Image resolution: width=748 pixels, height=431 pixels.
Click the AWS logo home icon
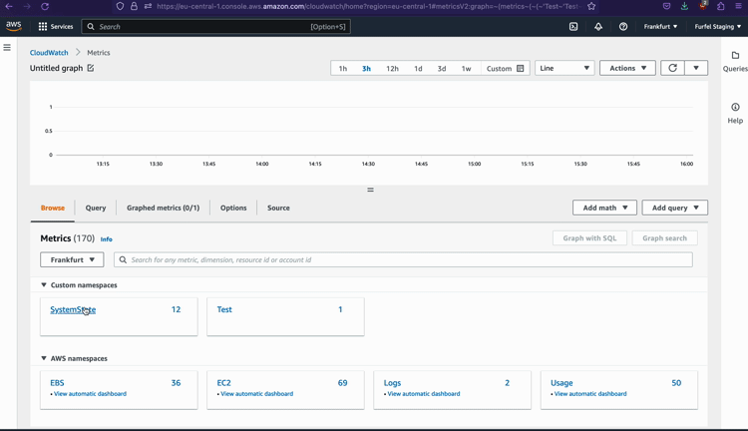point(14,26)
